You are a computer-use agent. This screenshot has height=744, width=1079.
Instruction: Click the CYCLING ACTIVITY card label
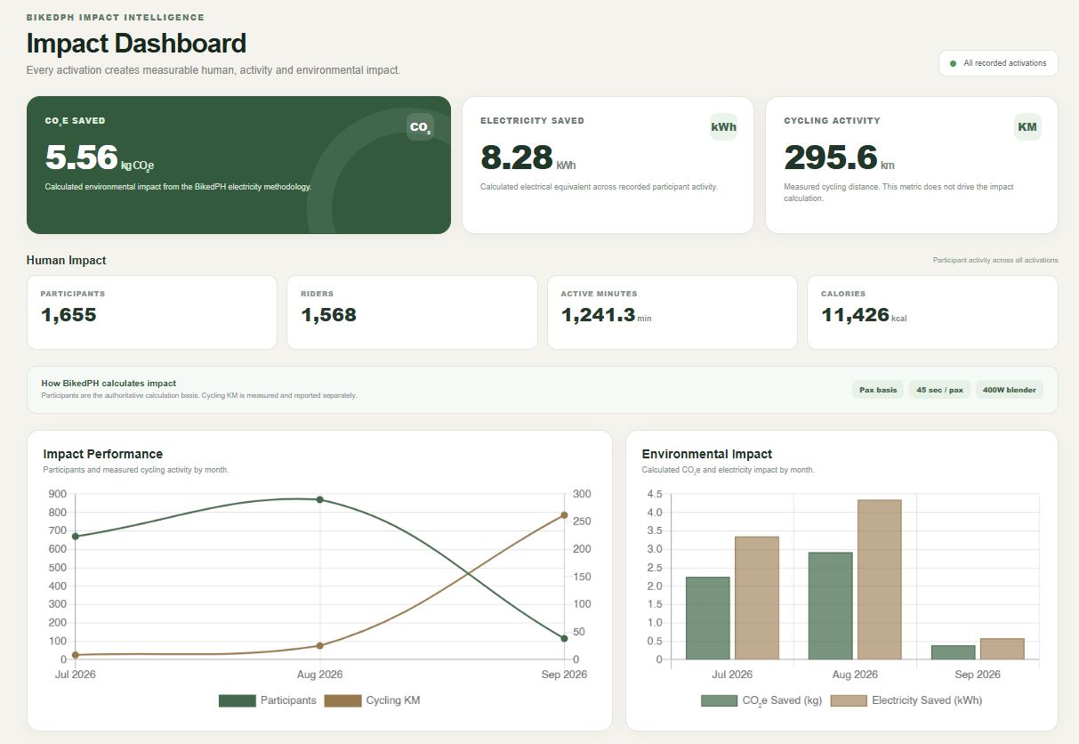832,121
